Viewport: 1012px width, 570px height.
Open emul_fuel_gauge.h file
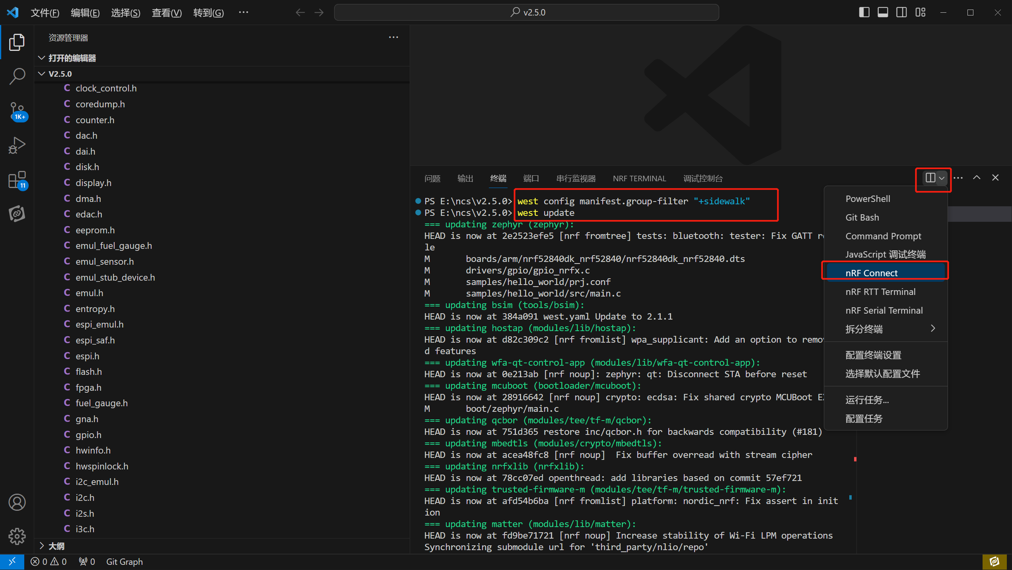click(222, 246)
